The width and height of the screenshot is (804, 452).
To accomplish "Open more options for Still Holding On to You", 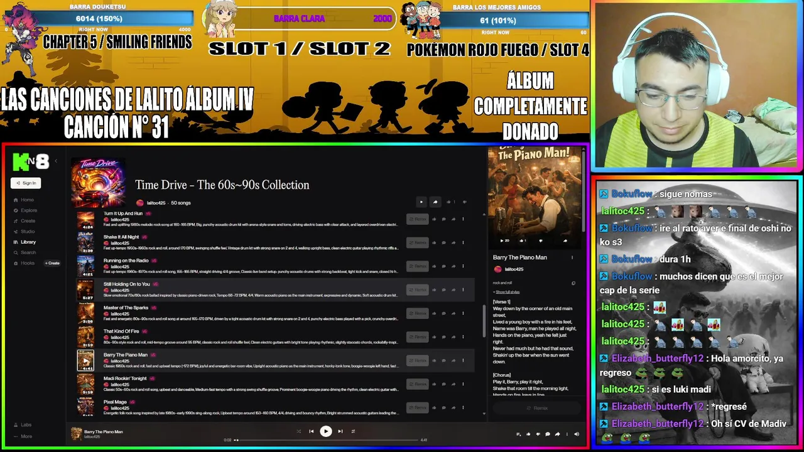I will (x=463, y=289).
